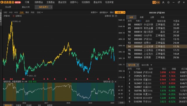
Task: Close the 指数温度计 tab
Action: tap(51, 7)
